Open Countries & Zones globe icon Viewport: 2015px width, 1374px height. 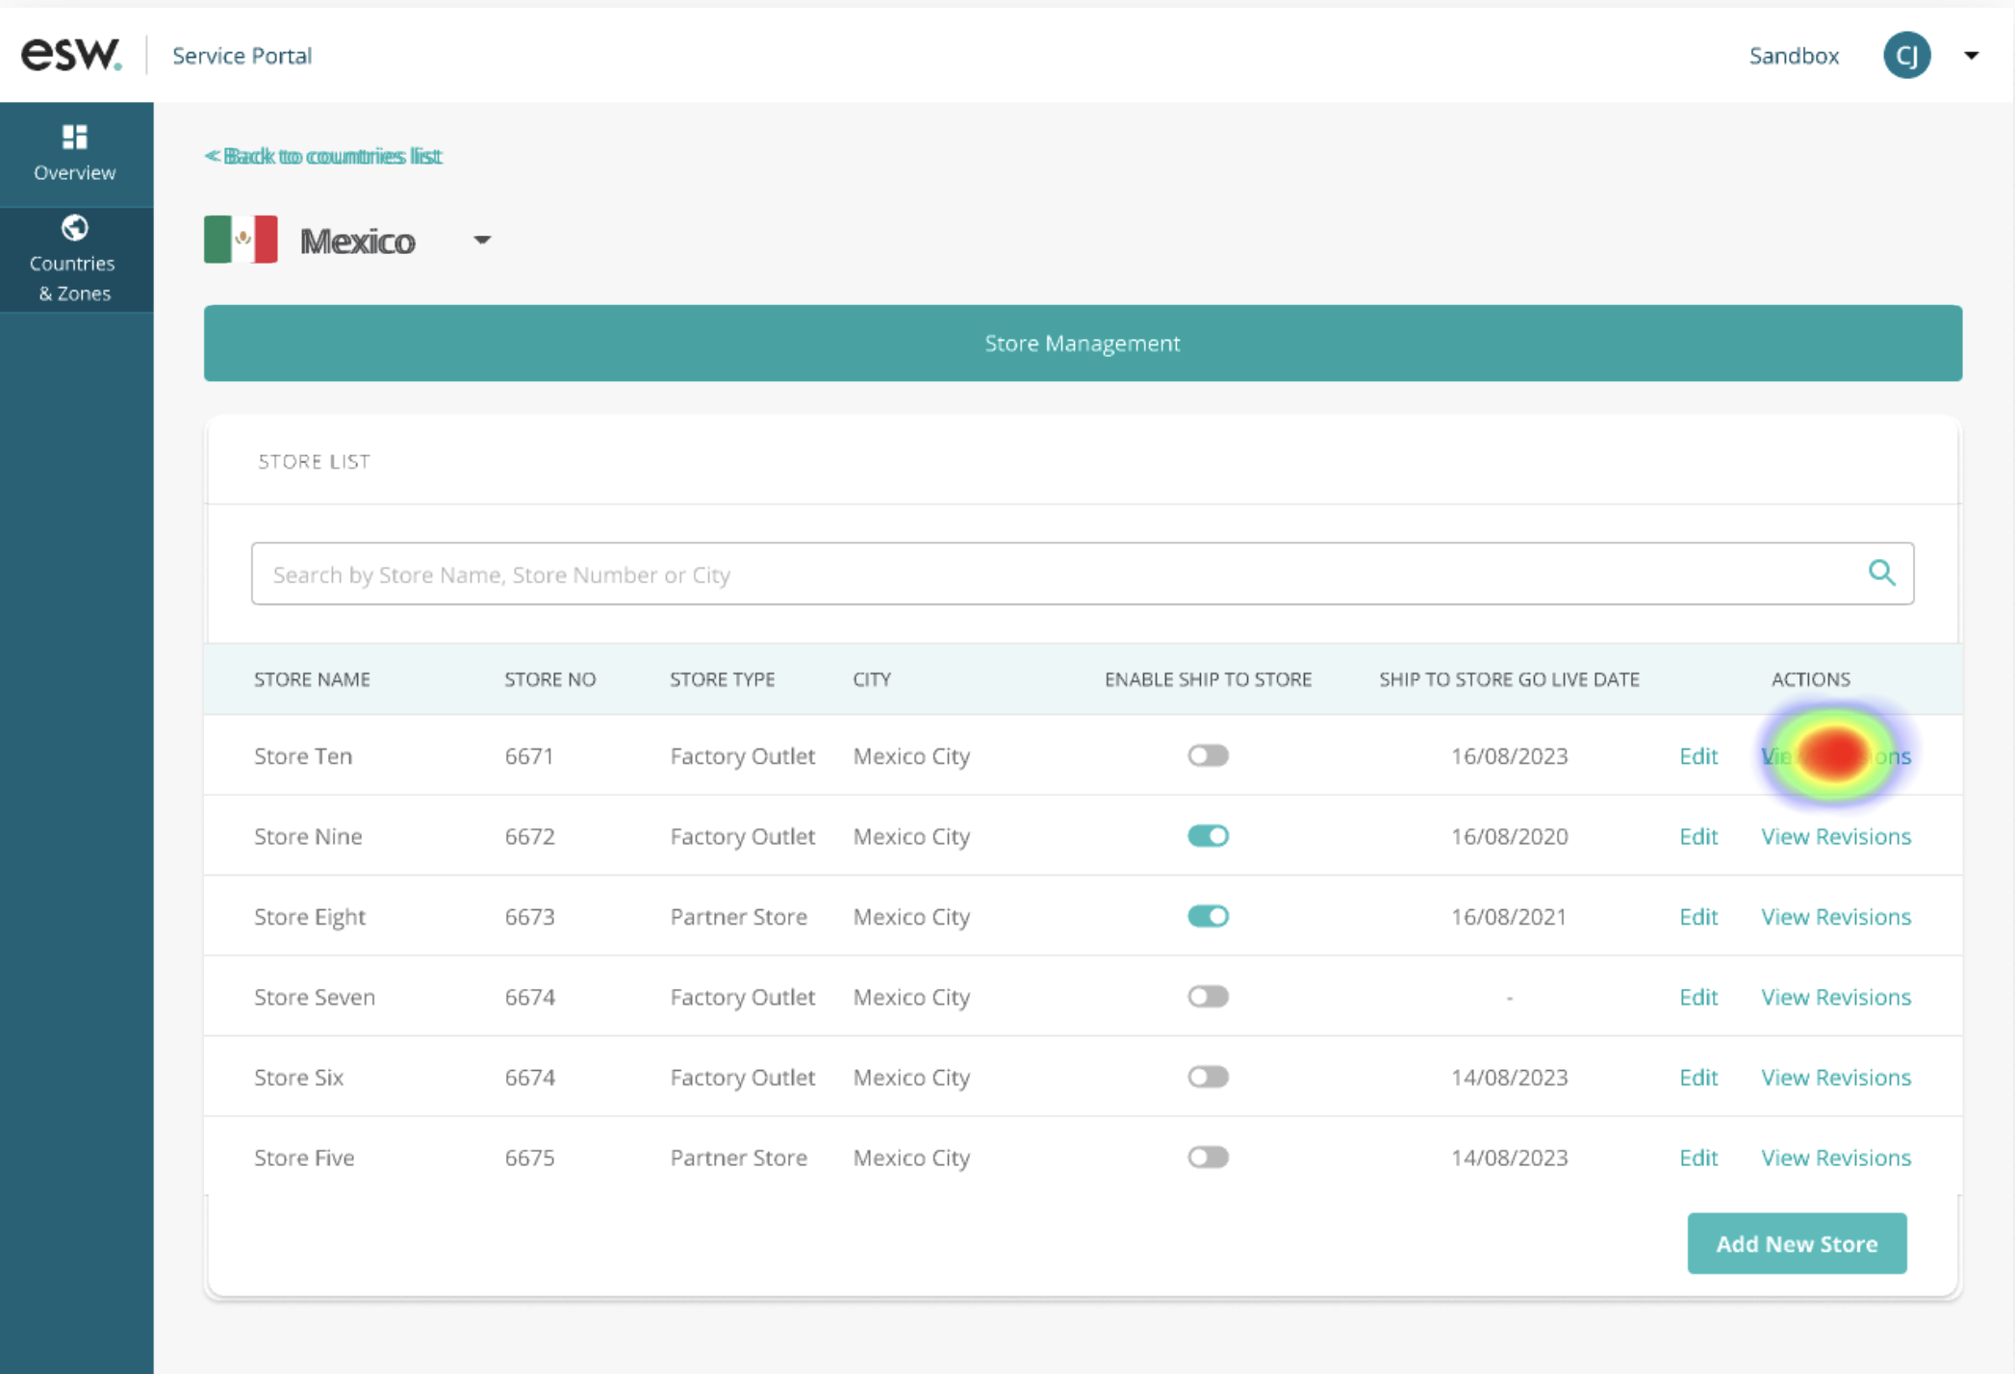(74, 228)
